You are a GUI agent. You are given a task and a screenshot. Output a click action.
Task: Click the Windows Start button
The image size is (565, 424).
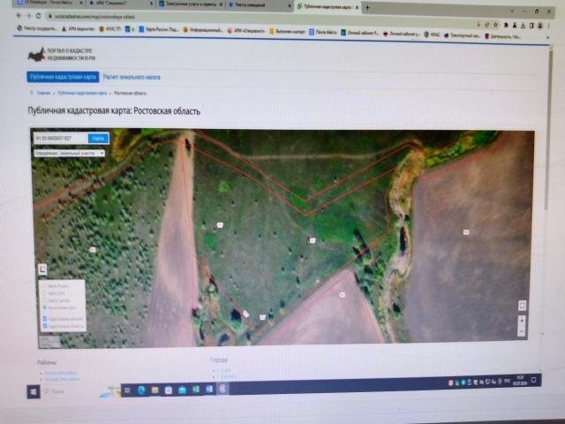34,391
